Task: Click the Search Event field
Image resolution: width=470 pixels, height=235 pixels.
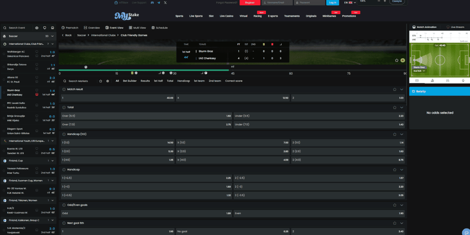Action: coord(17,28)
